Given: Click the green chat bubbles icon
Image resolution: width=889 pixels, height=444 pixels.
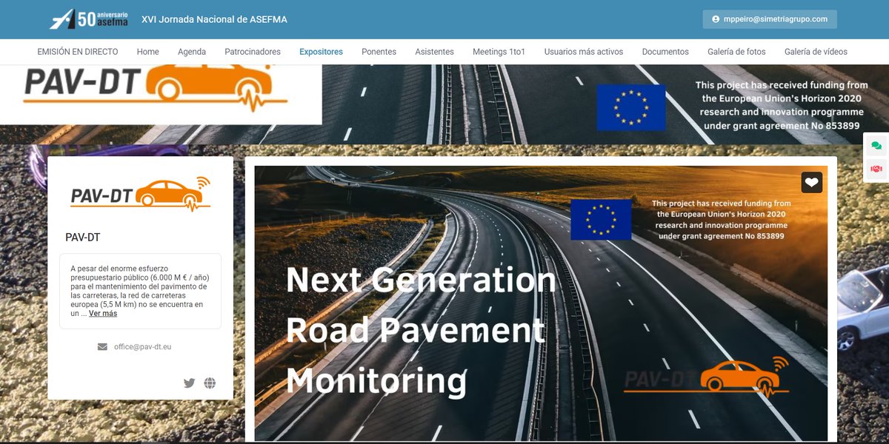Looking at the screenshot, I should click(876, 146).
